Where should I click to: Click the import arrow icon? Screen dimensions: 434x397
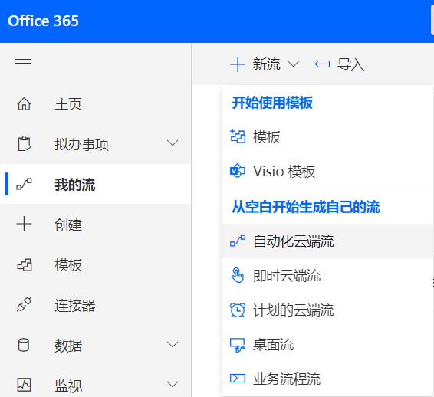pyautogui.click(x=322, y=64)
